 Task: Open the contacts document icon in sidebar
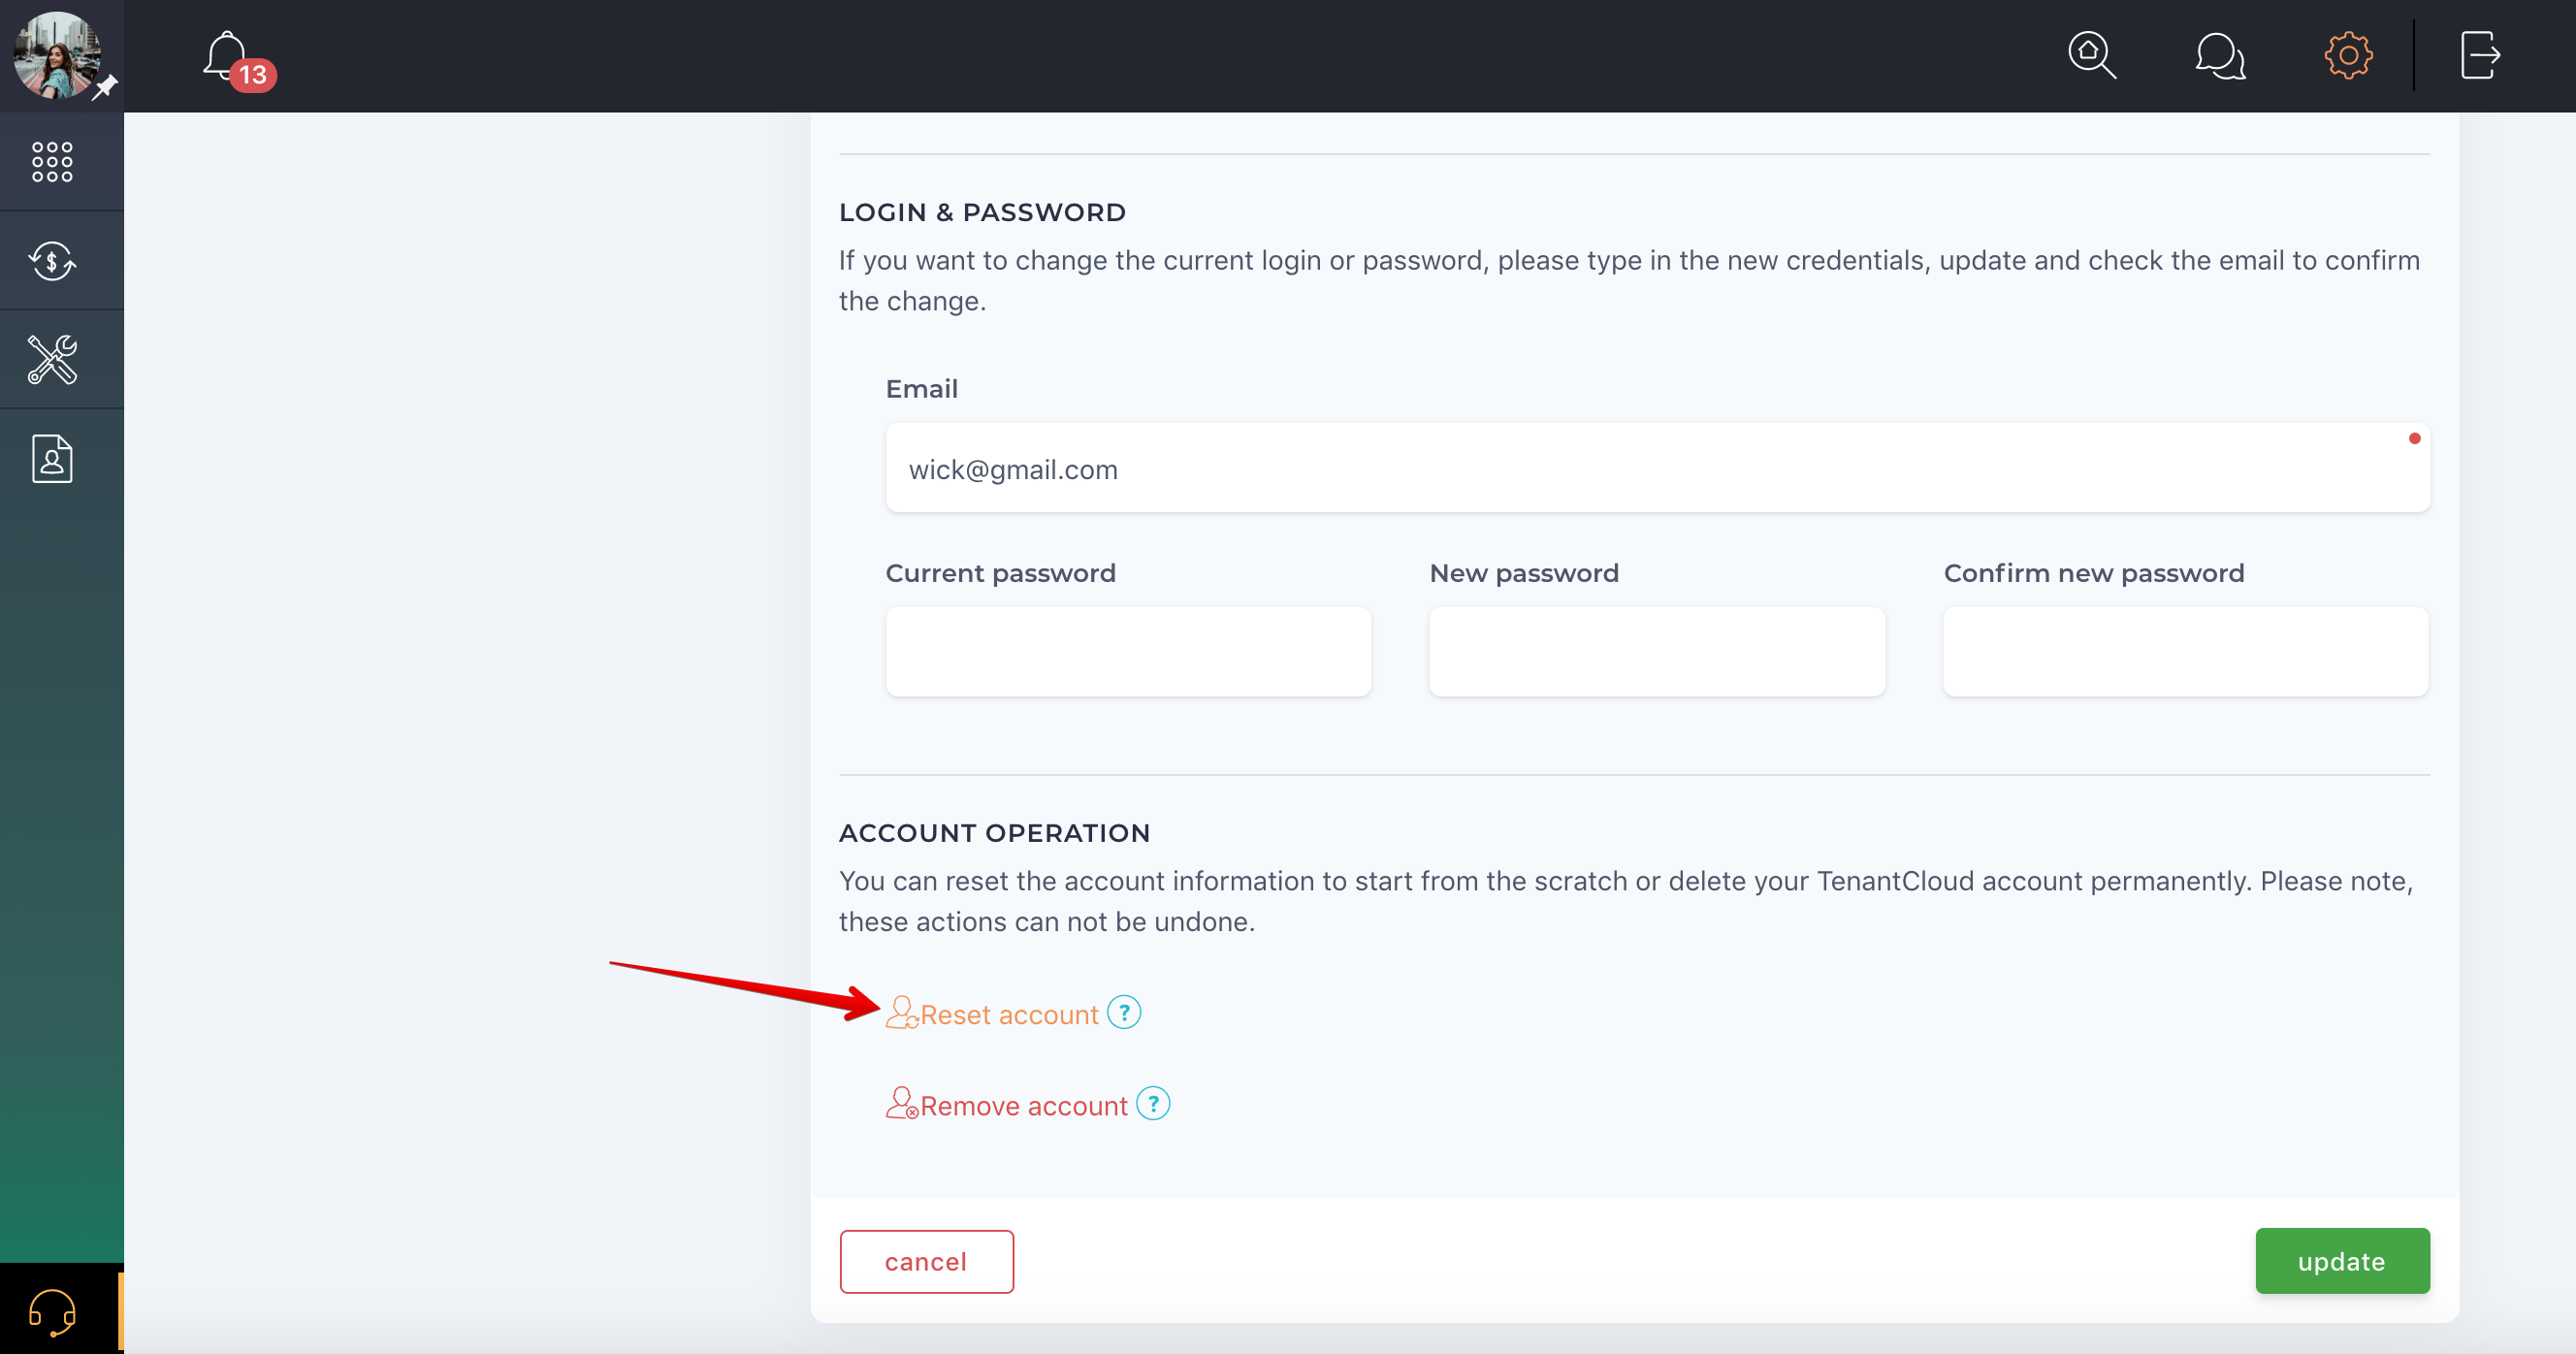tap(52, 459)
